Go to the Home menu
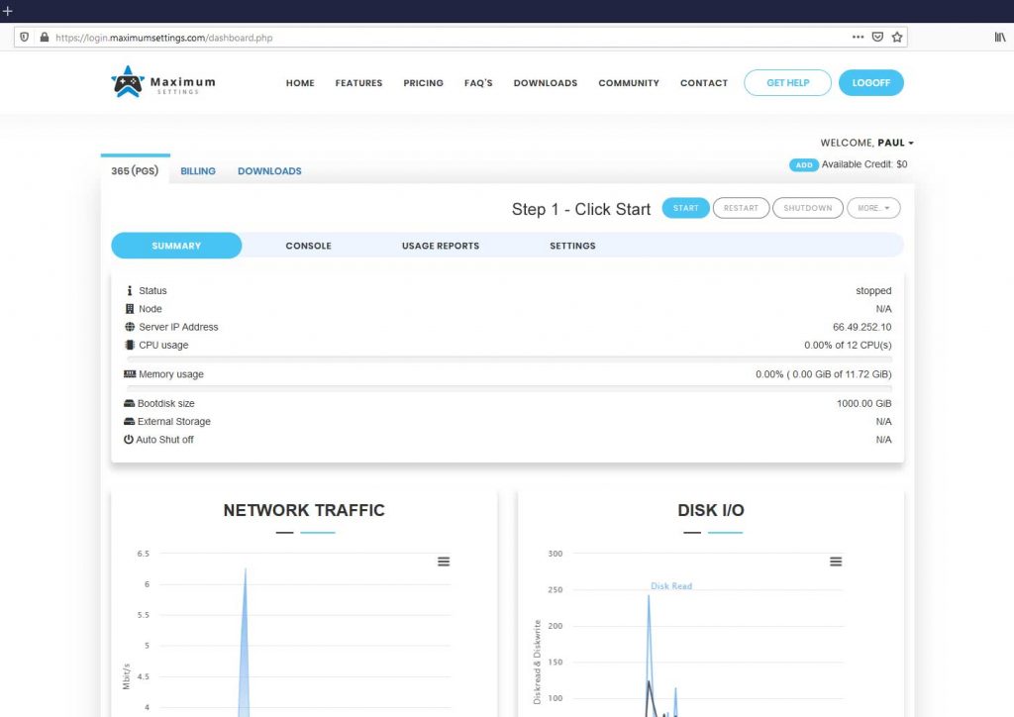 [300, 83]
